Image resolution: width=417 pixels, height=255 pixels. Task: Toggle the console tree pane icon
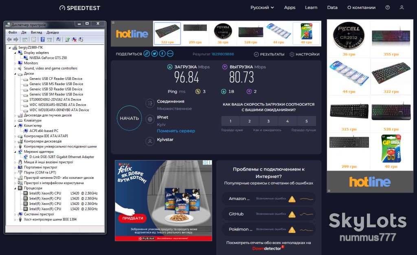click(x=25, y=40)
